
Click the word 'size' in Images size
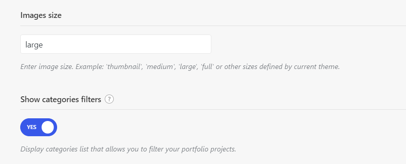pyautogui.click(x=55, y=16)
